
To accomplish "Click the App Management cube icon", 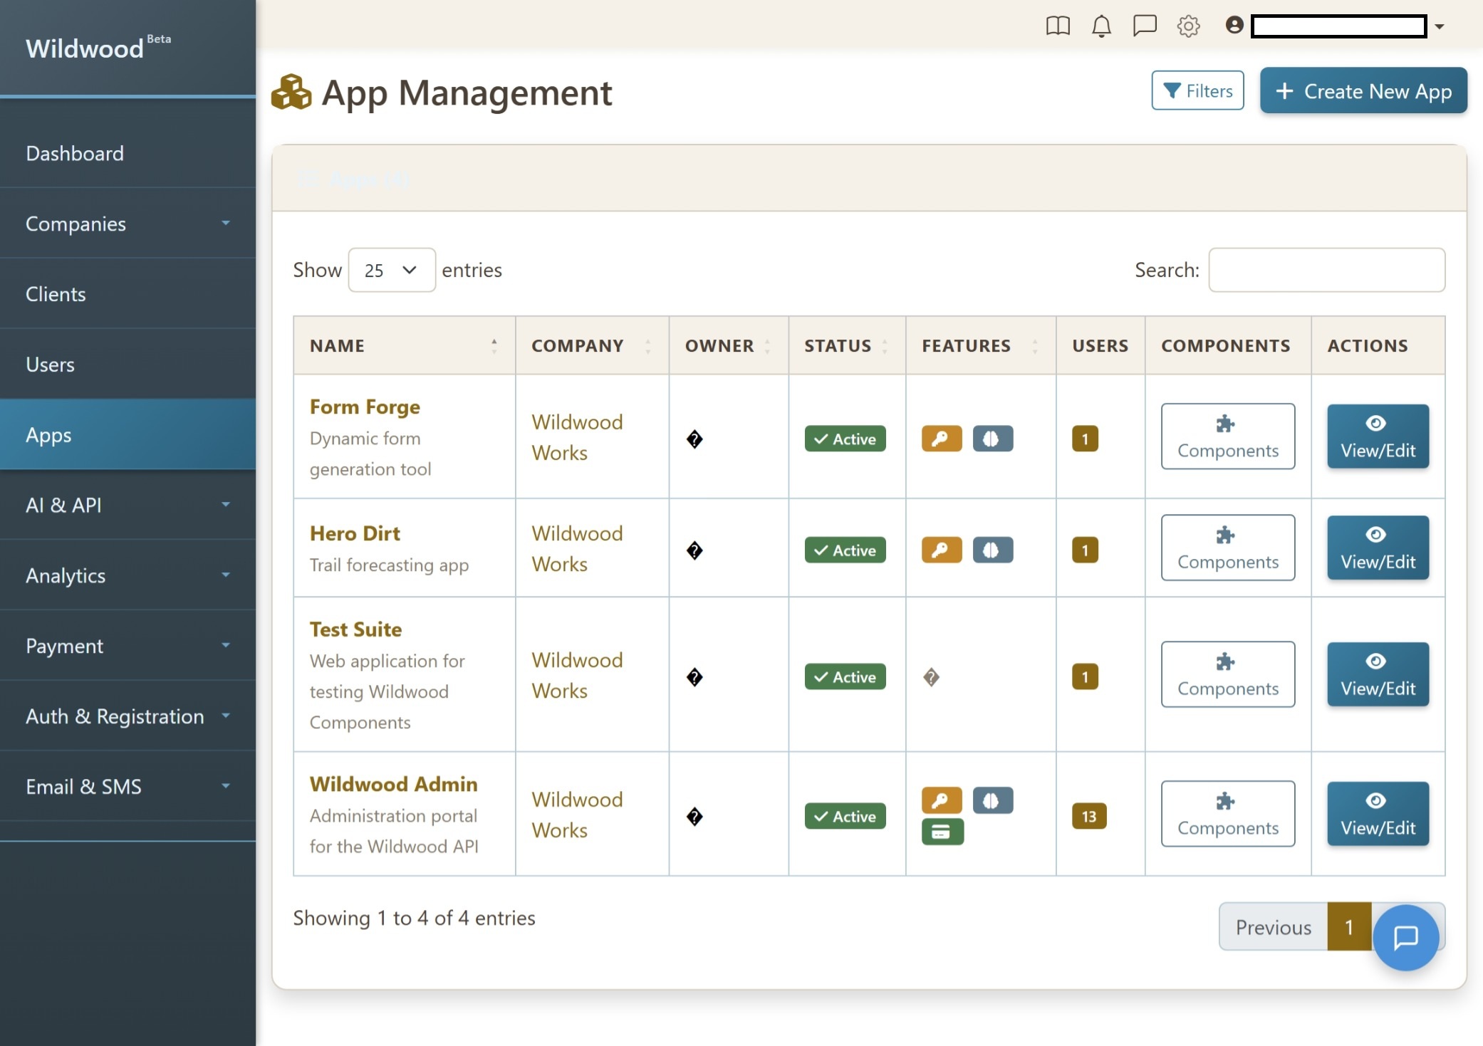I will 291,92.
